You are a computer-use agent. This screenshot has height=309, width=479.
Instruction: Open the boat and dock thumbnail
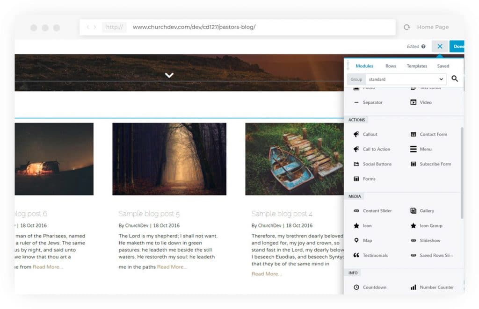point(295,159)
